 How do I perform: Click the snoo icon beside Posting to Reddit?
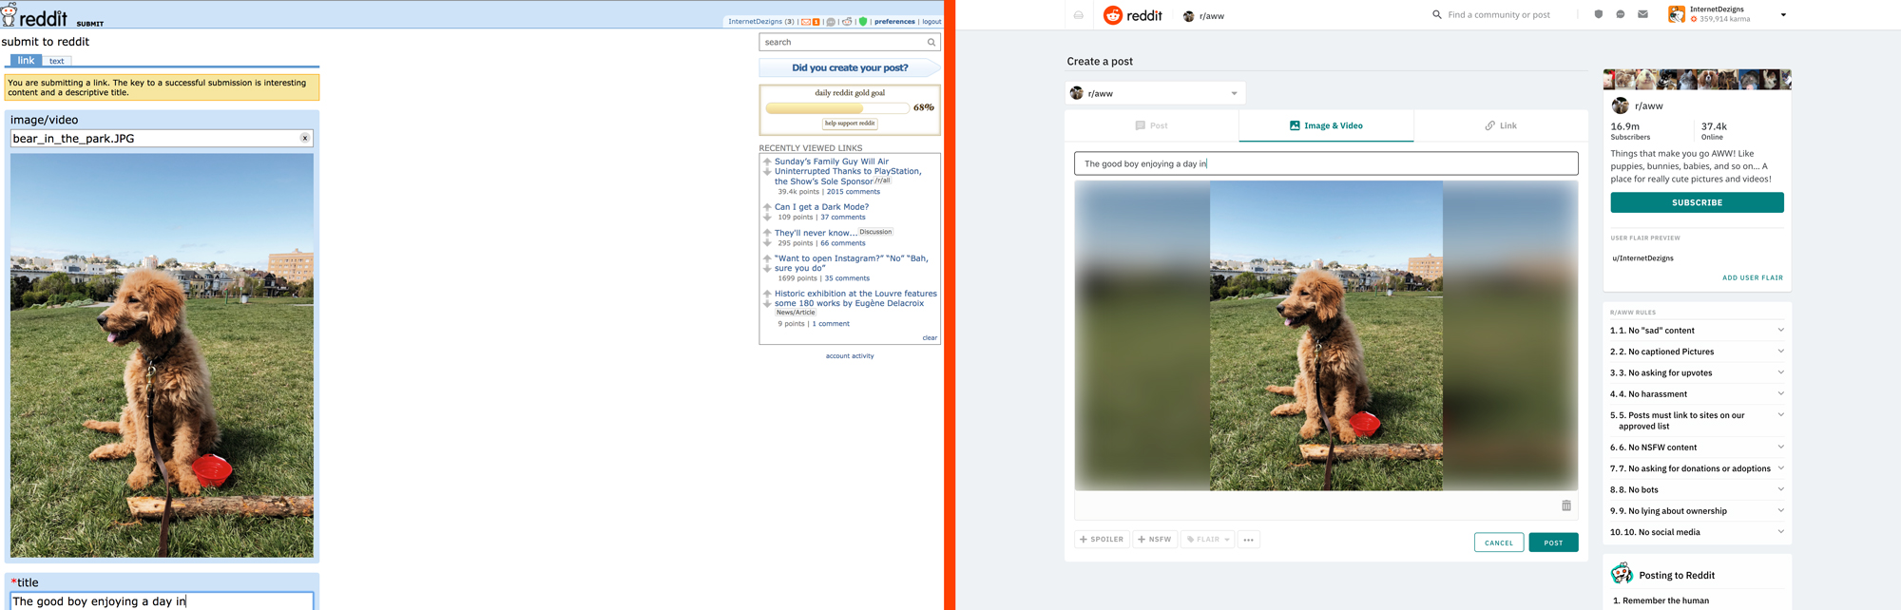click(x=1622, y=574)
